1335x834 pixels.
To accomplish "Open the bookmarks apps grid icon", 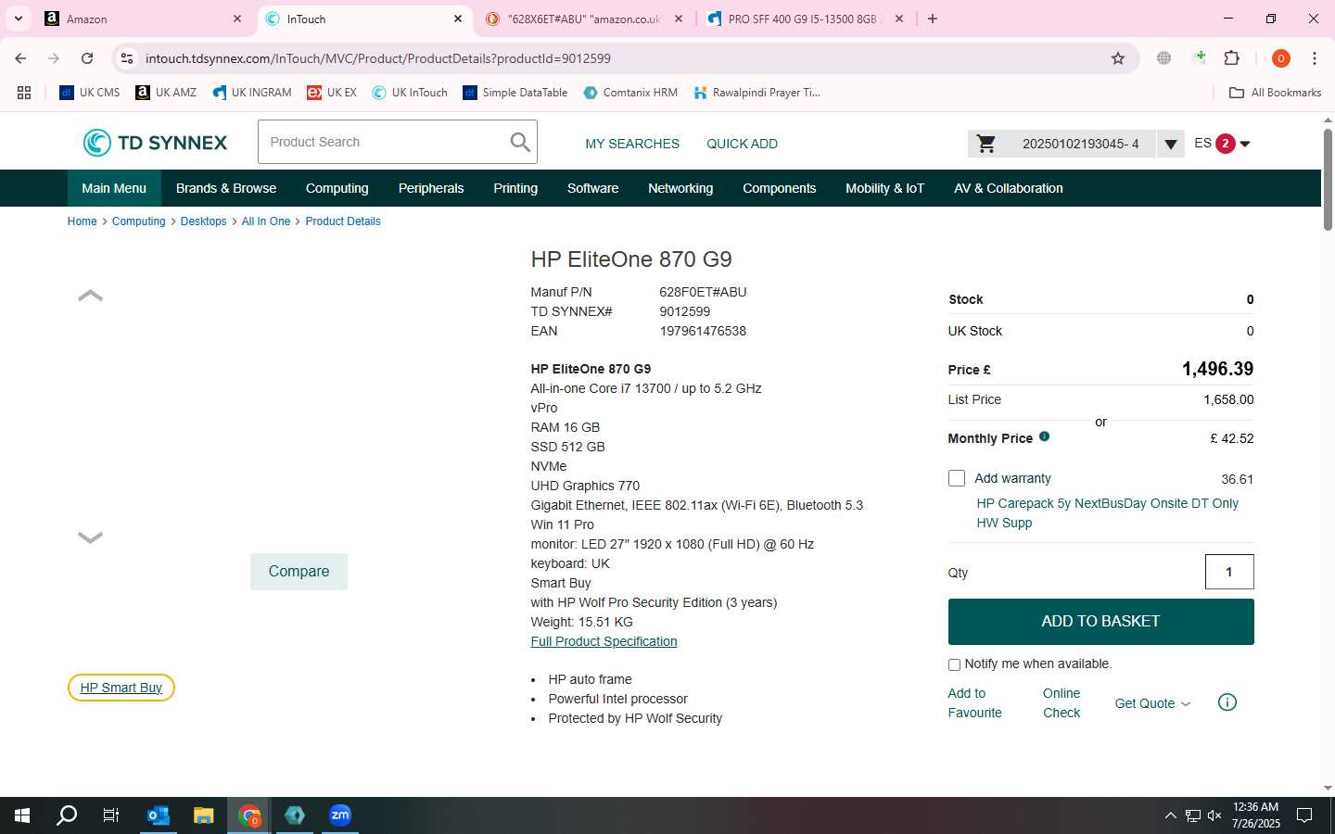I will (24, 93).
